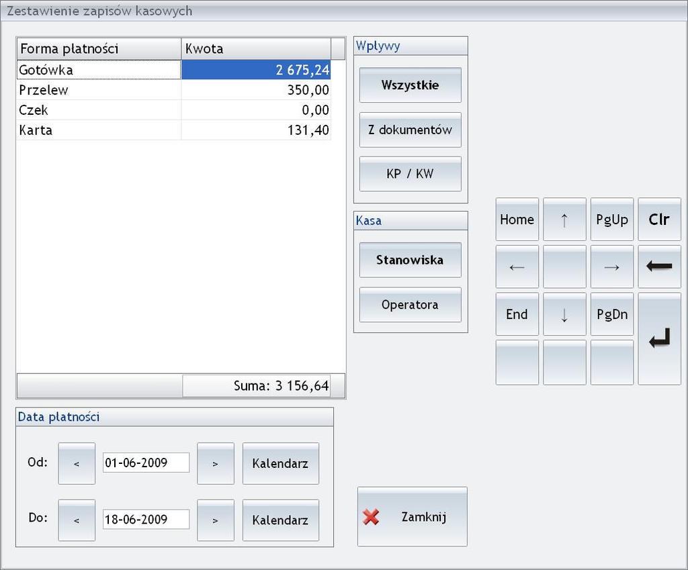Select the Czek row

click(x=174, y=110)
